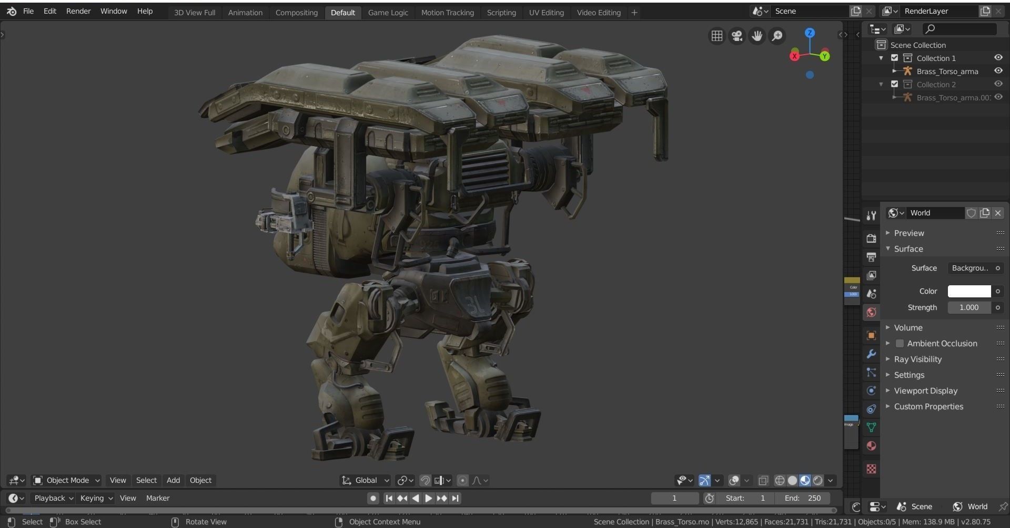1010x528 pixels.
Task: Toggle visibility of Brass_Torso_arma.001
Action: click(x=998, y=97)
